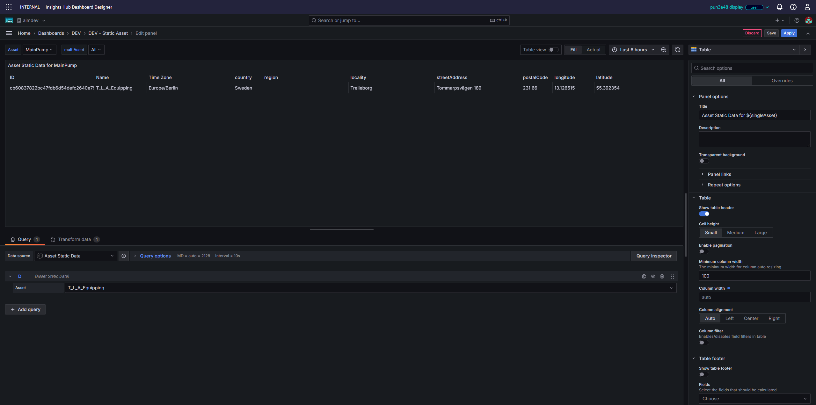This screenshot has width=816, height=405.
Task: Refresh the dashboard panel
Action: pyautogui.click(x=678, y=50)
